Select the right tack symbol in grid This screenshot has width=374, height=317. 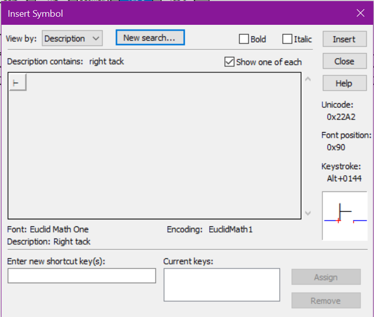[x=17, y=83]
